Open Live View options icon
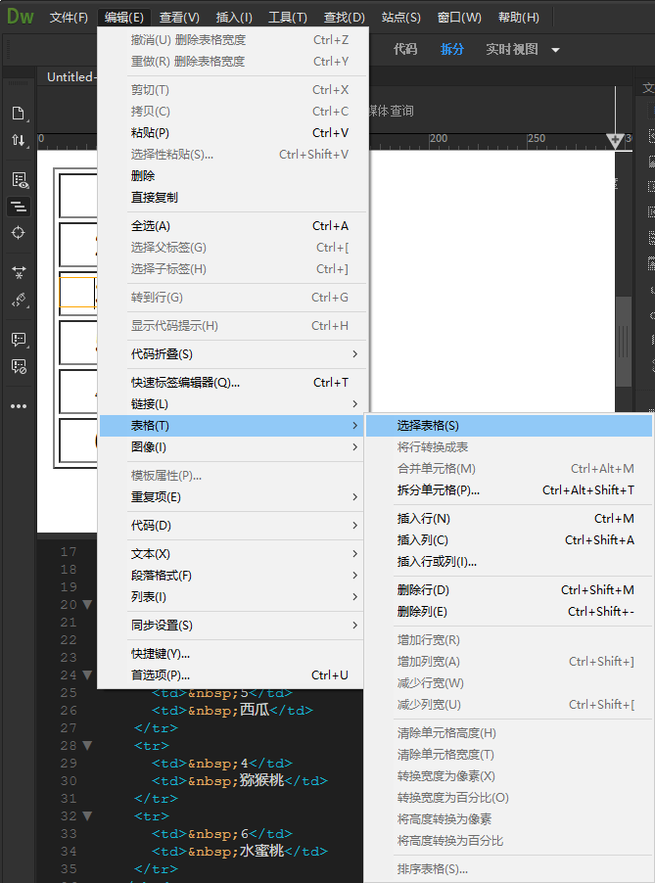This screenshot has width=655, height=883. (x=20, y=180)
